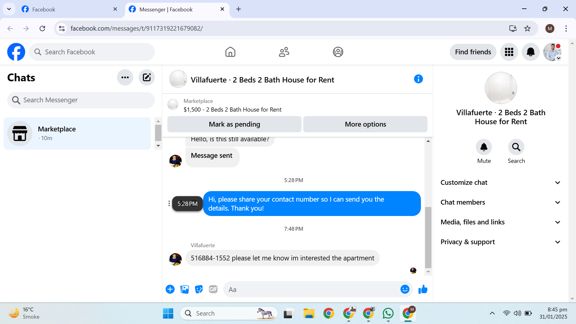Click sender avatar beside 516884-1552 message

pyautogui.click(x=175, y=259)
